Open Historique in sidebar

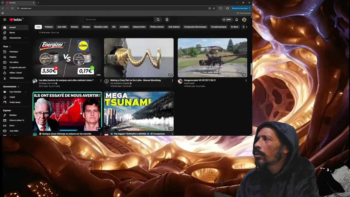click(15, 52)
